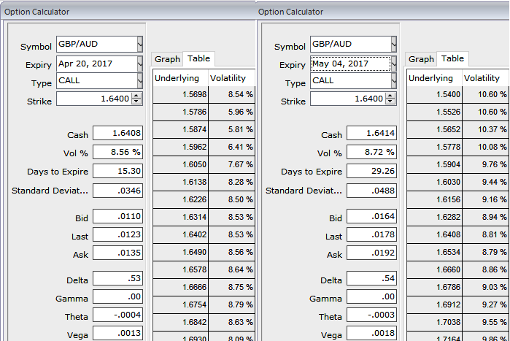Switch to Graph tab in right calculator
The height and width of the screenshot is (341, 510).
421,59
